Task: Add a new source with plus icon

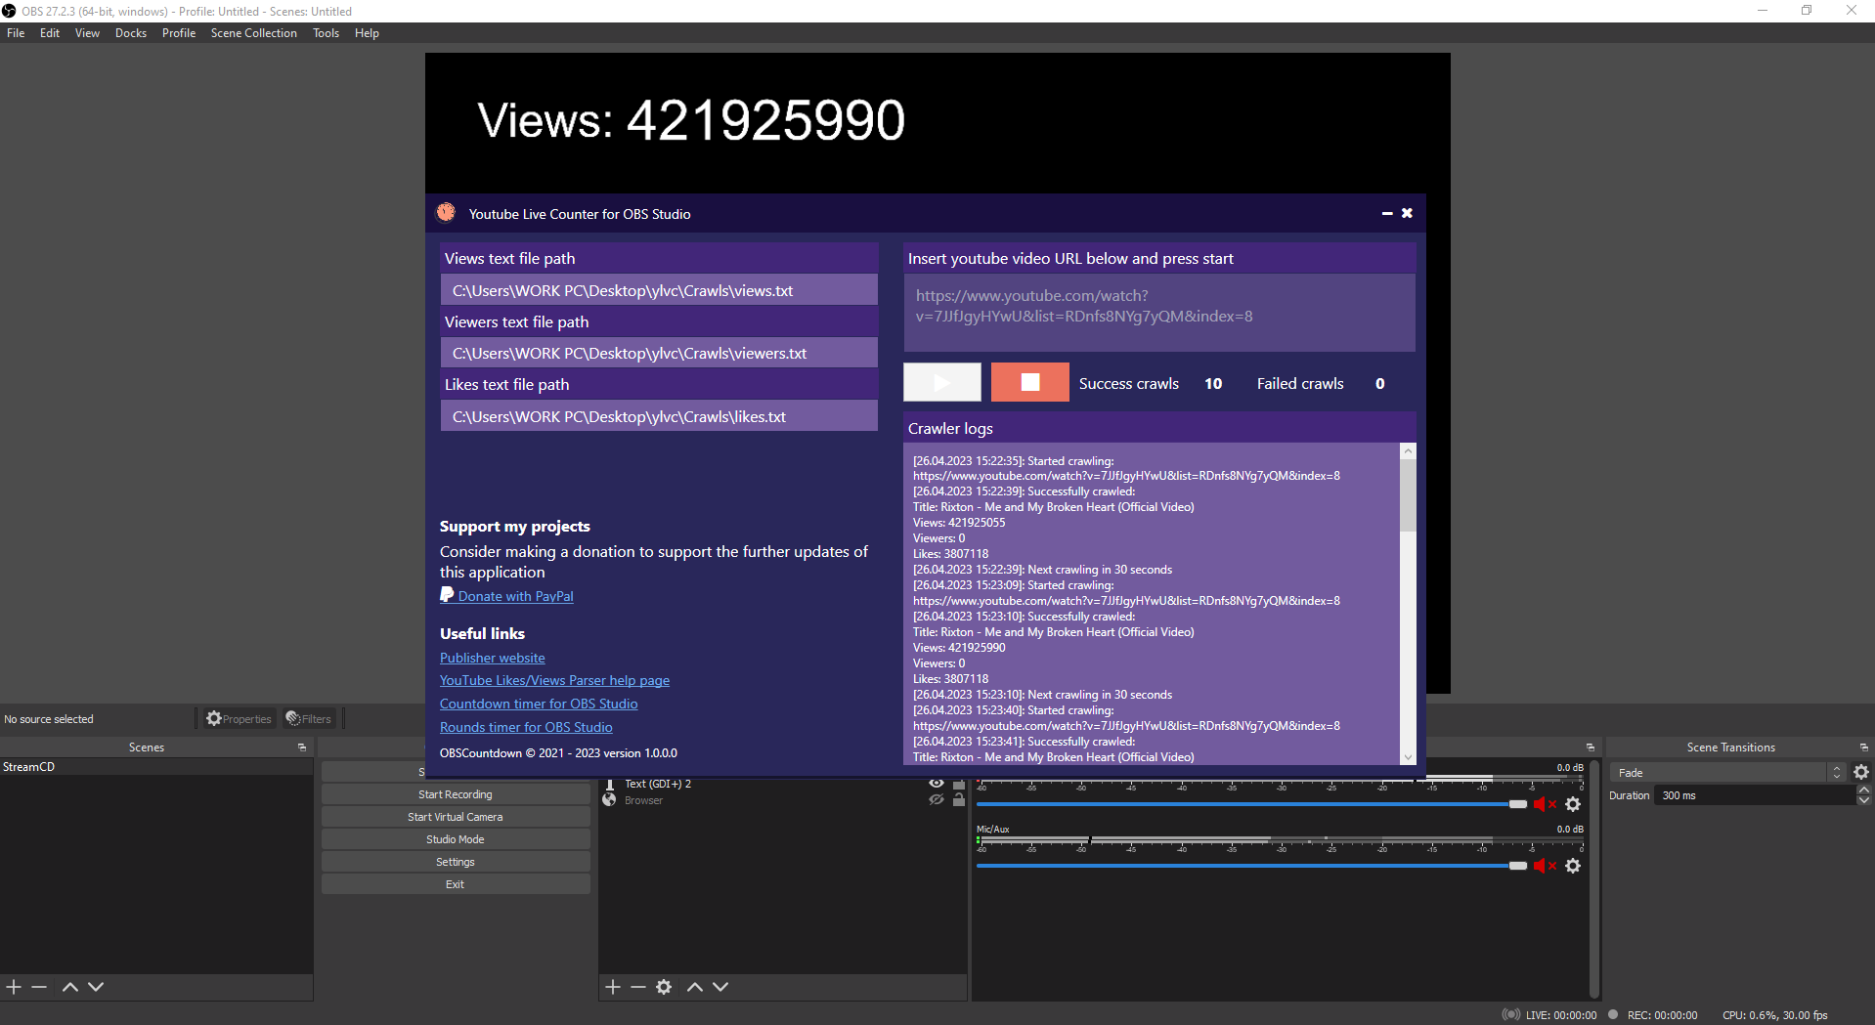Action: tap(613, 987)
